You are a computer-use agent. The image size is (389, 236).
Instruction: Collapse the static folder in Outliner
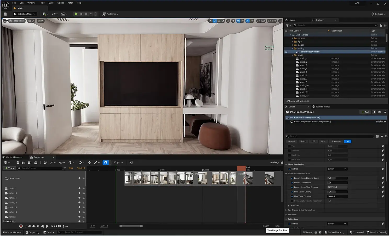coord(293,55)
